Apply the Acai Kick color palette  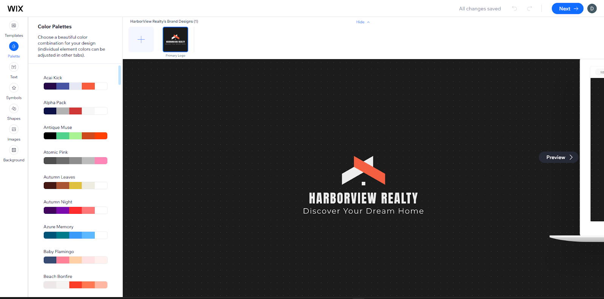75,86
